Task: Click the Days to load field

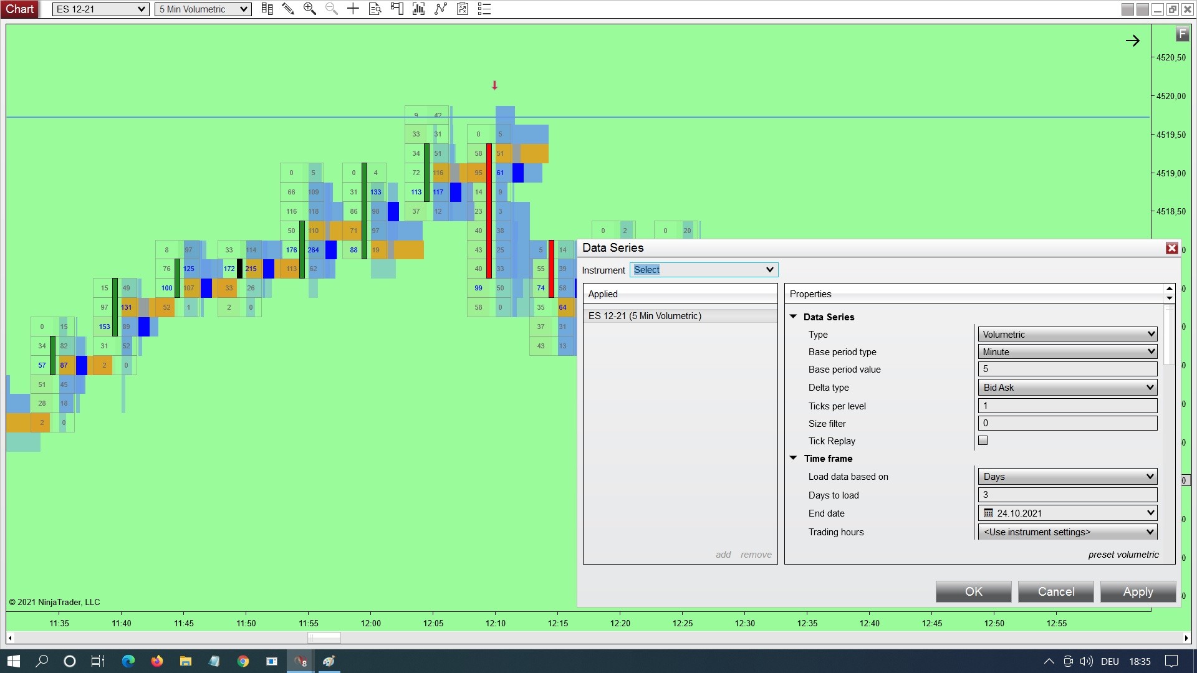Action: pyautogui.click(x=1067, y=495)
